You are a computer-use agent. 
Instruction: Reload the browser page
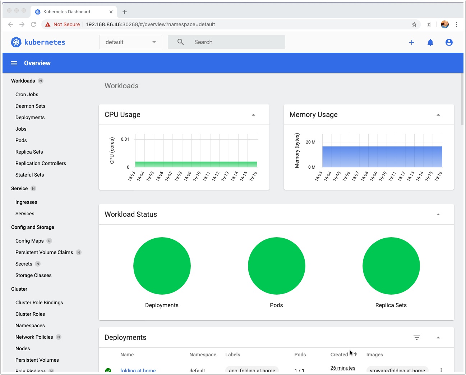click(x=33, y=24)
